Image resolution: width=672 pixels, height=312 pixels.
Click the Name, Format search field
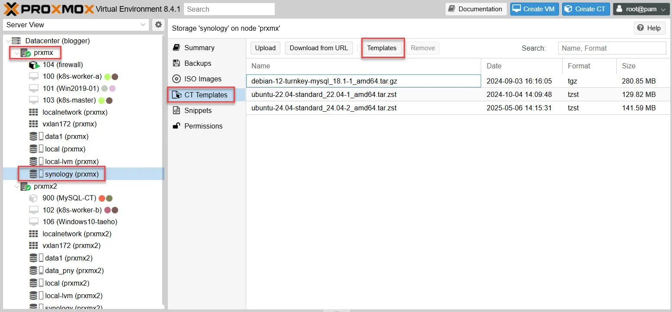[x=612, y=48]
